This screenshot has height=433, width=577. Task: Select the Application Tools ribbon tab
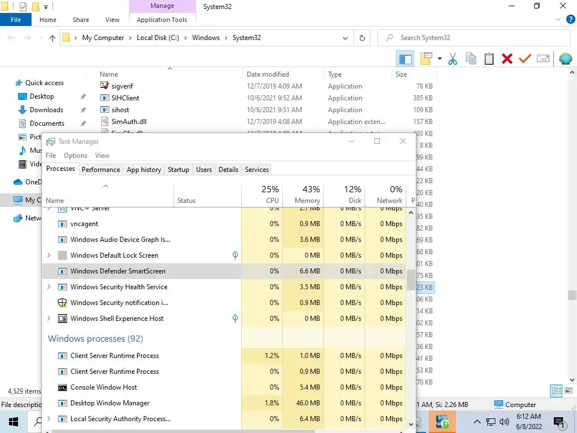162,20
